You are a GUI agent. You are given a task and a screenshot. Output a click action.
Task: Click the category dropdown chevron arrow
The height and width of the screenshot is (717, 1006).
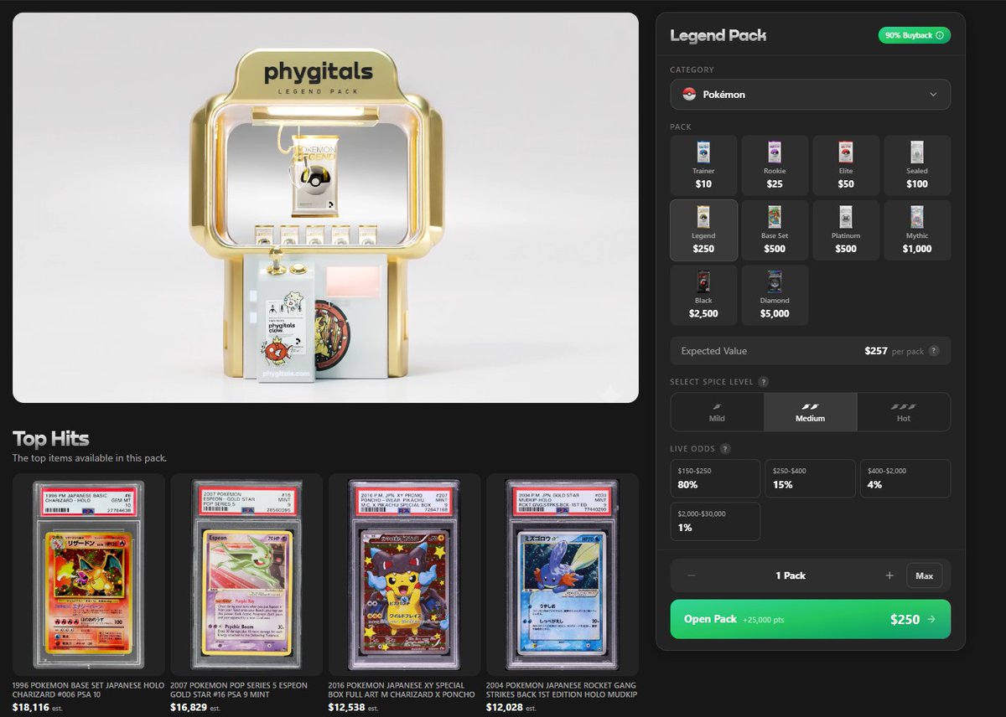point(933,95)
